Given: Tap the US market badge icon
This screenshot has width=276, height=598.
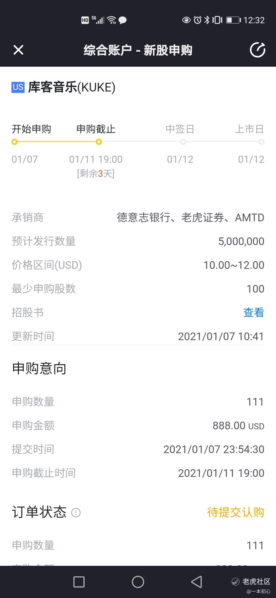Looking at the screenshot, I should 18,87.
